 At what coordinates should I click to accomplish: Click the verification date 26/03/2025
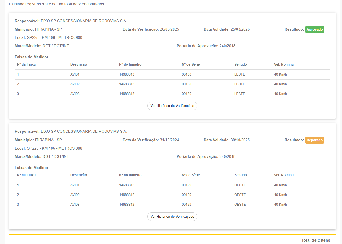click(x=169, y=29)
